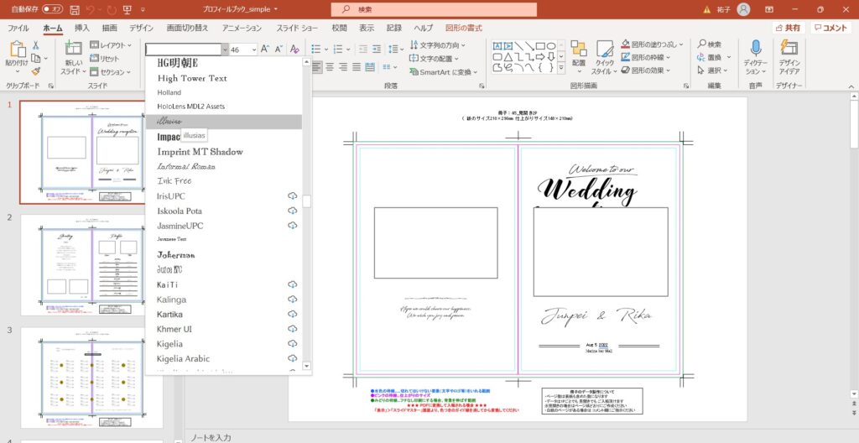Image resolution: width=859 pixels, height=443 pixels.
Task: Open the 挿入 ribbon tab
Action: click(x=82, y=28)
